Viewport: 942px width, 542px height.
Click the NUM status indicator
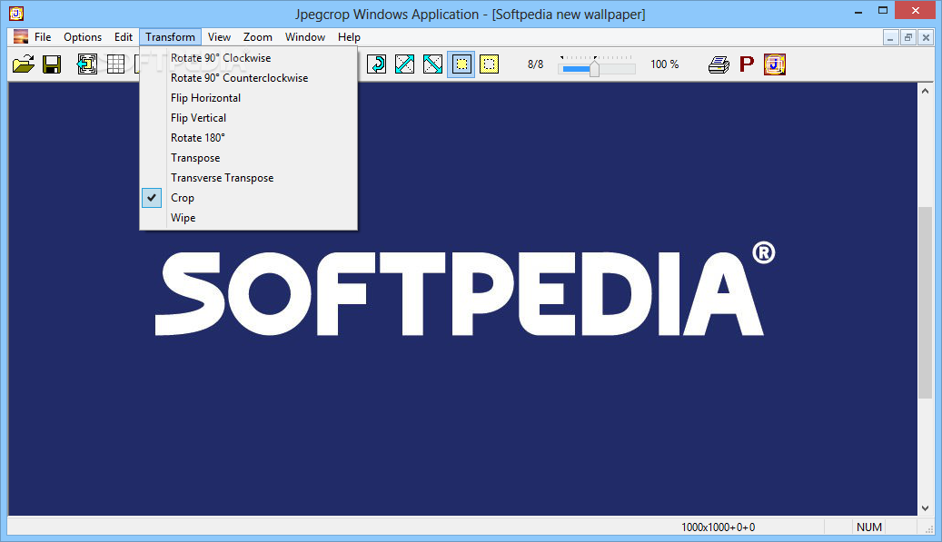pyautogui.click(x=869, y=527)
